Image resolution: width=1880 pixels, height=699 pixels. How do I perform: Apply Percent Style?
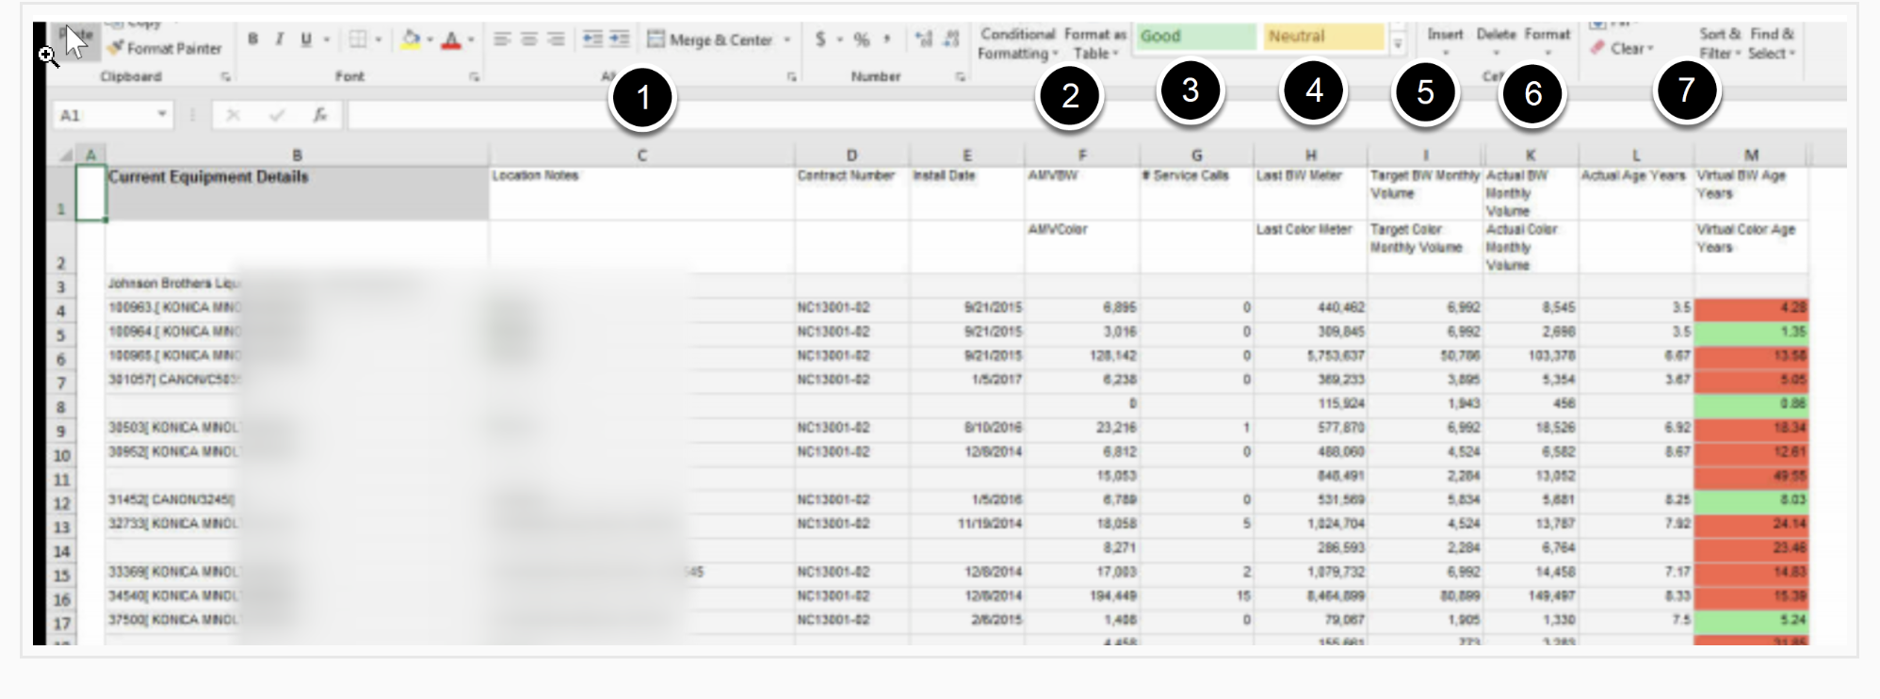click(x=861, y=40)
